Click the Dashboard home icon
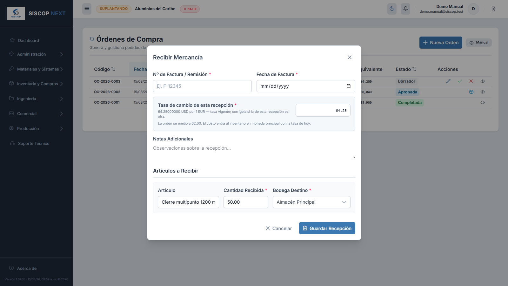 coord(12,40)
